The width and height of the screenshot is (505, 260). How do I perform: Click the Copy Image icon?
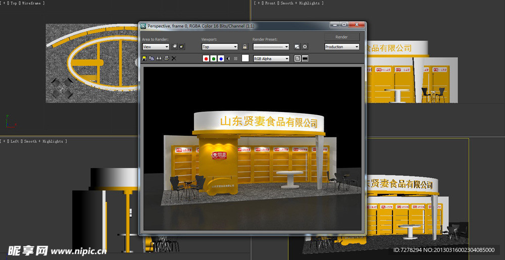point(151,59)
